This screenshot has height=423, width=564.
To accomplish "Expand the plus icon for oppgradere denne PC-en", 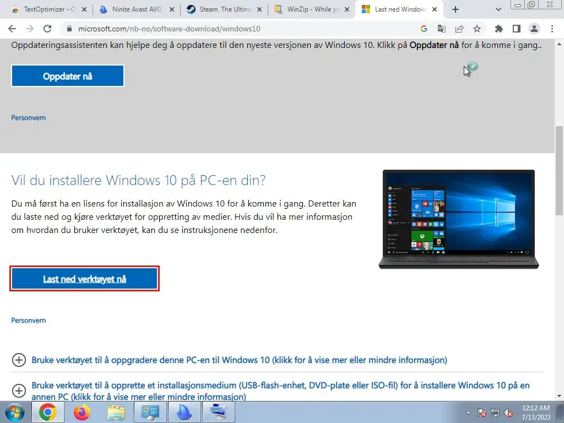I will point(19,360).
